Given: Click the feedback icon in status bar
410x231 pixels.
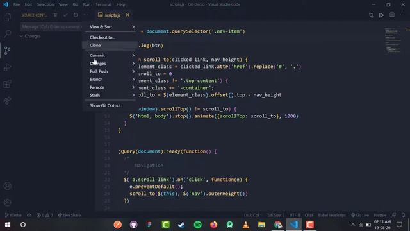Looking at the screenshot, I should [394, 215].
